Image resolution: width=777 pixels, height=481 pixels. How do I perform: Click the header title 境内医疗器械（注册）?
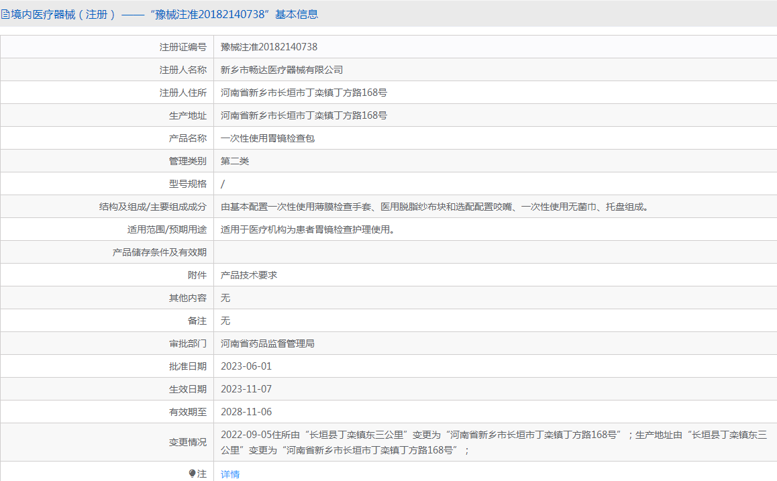[x=64, y=14]
